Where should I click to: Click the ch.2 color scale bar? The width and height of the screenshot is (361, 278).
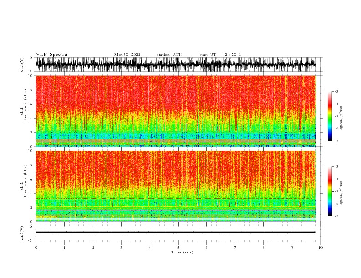click(330, 191)
